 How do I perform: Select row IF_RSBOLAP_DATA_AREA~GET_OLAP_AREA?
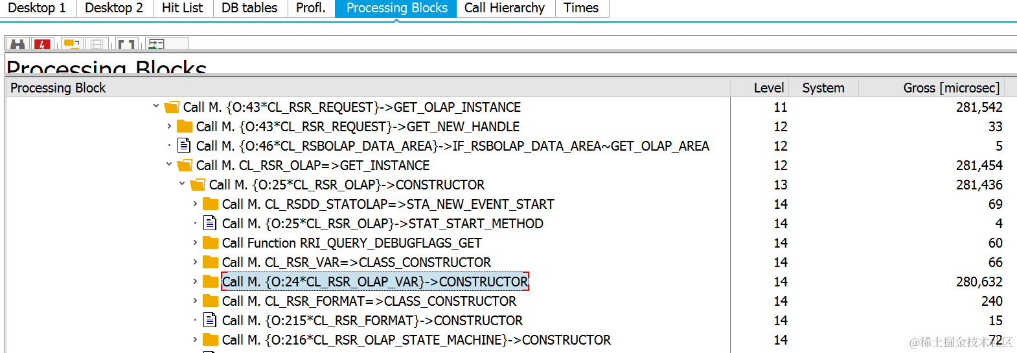(x=452, y=146)
